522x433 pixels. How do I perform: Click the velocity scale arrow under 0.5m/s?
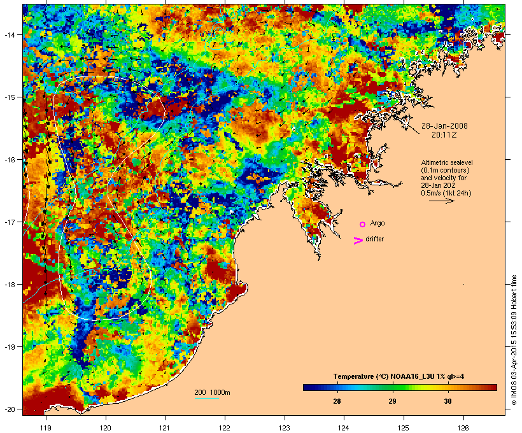point(441,201)
